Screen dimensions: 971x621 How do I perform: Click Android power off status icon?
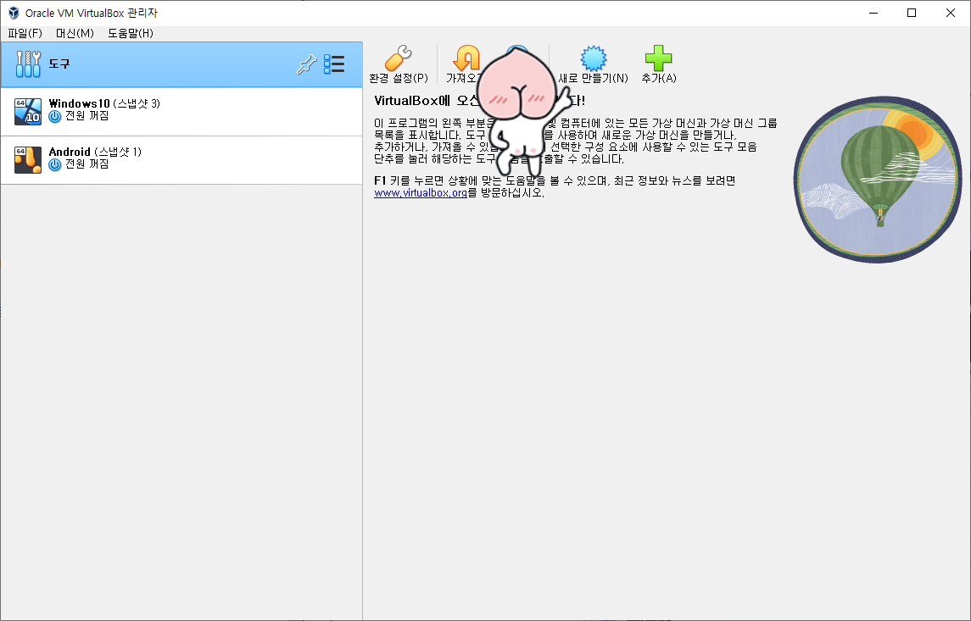(55, 164)
